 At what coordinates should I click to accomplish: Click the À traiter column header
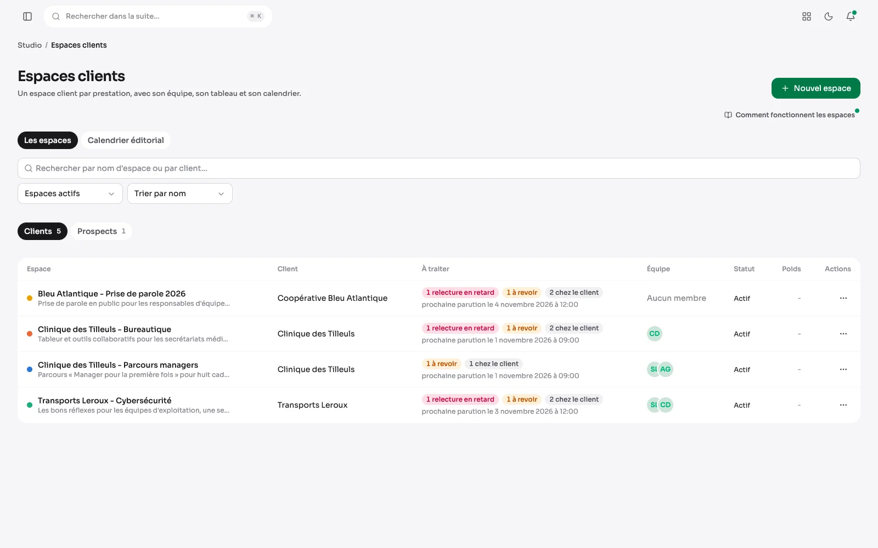click(436, 269)
